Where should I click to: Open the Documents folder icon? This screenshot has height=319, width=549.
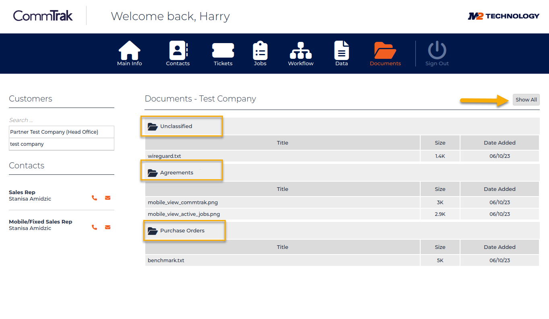[385, 51]
